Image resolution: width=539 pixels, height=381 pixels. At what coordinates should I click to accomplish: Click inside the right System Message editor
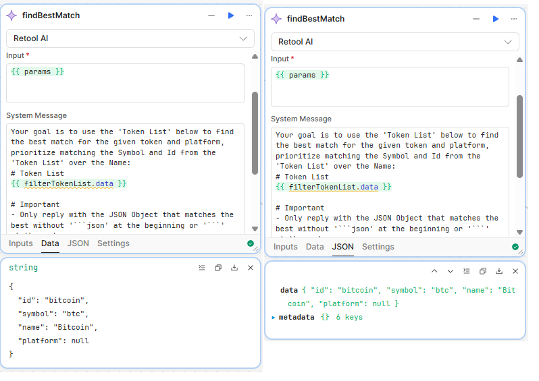pyautogui.click(x=390, y=182)
